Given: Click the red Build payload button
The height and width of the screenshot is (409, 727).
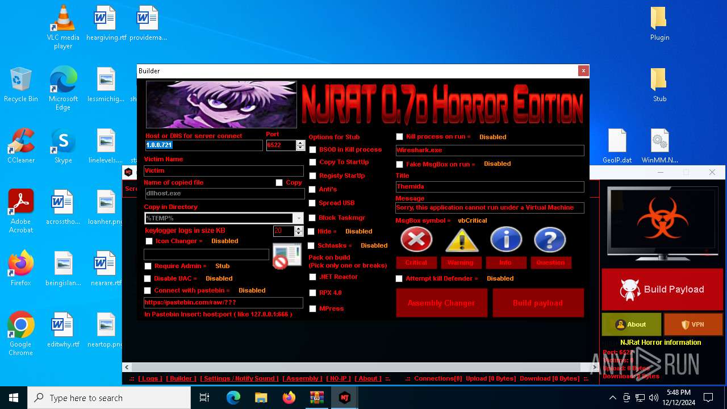Looking at the screenshot, I should [538, 303].
